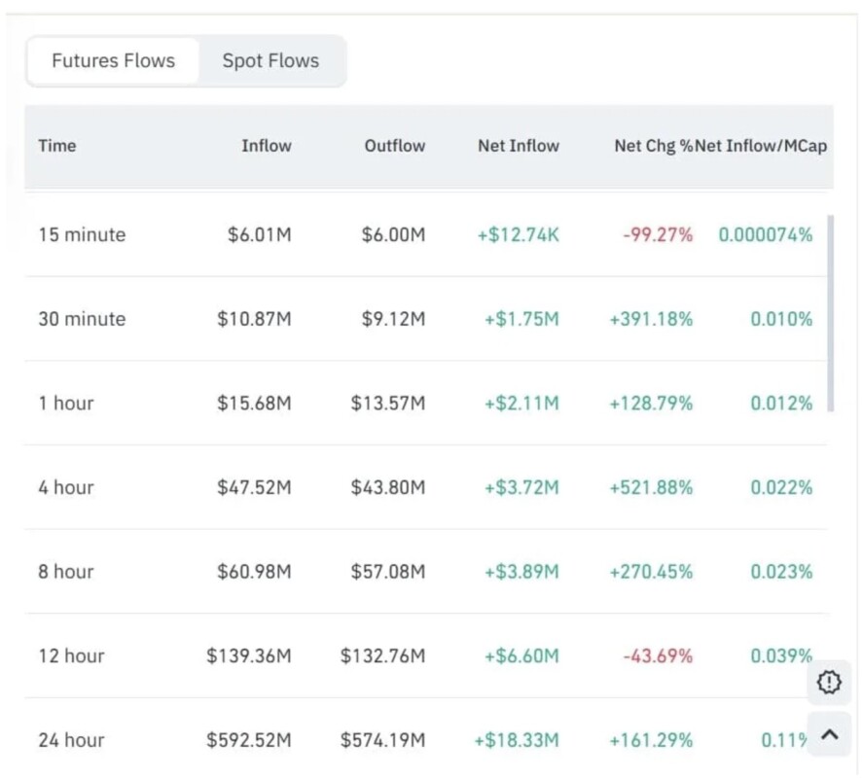This screenshot has width=862, height=778.
Task: Click the scroll-to-top chevron arrow button
Action: click(x=828, y=735)
